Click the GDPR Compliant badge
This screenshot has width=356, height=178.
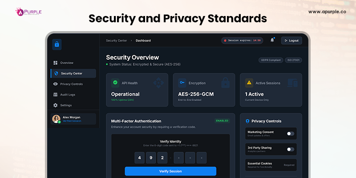coord(271,60)
